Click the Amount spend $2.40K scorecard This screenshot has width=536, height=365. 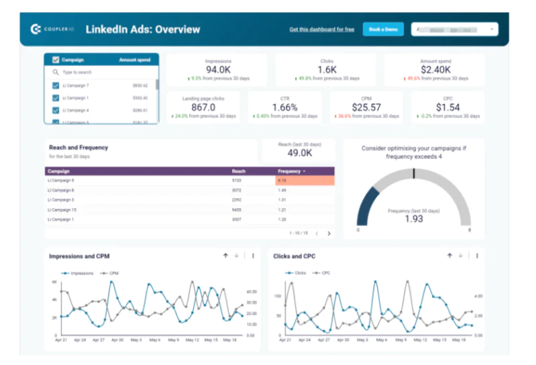(x=435, y=70)
